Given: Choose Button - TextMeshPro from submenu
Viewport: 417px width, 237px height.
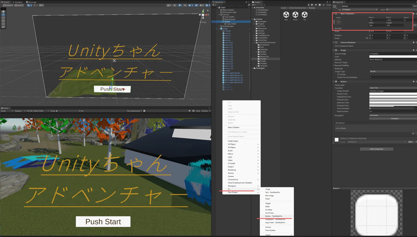Looking at the screenshot, I should 274,216.
